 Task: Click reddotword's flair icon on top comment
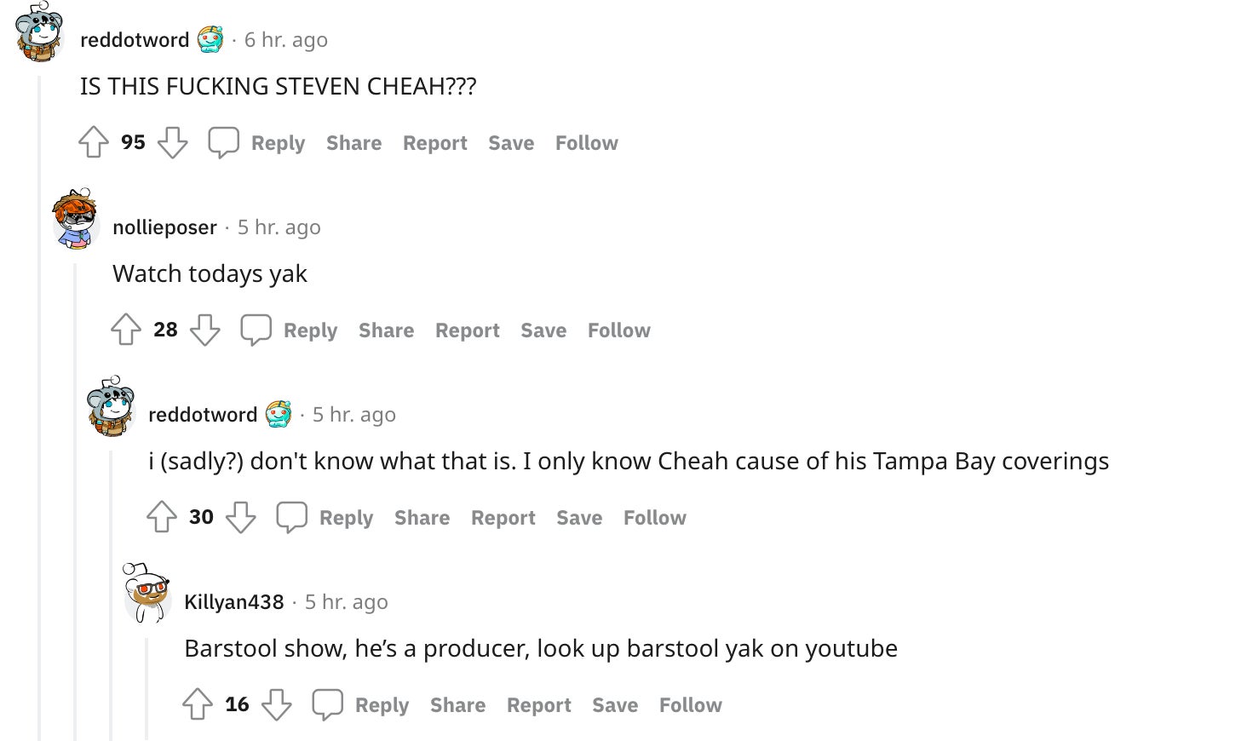click(210, 39)
